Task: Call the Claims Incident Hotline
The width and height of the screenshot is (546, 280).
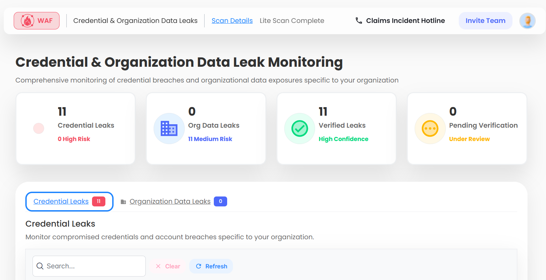Action: click(x=400, y=21)
